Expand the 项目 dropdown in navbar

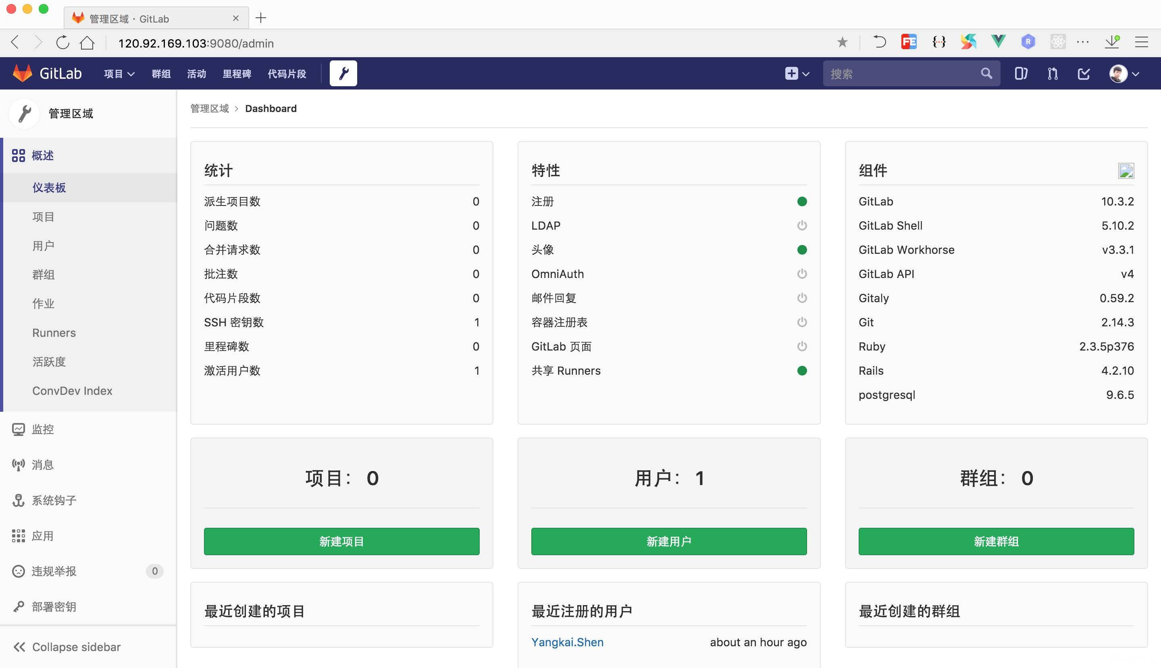pyautogui.click(x=119, y=74)
